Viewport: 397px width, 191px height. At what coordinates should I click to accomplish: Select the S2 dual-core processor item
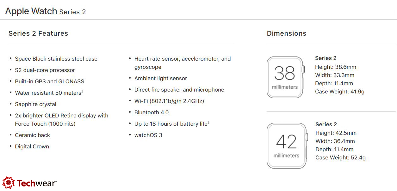(x=45, y=70)
